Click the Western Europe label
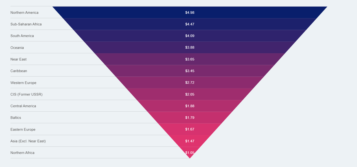 (x=23, y=83)
